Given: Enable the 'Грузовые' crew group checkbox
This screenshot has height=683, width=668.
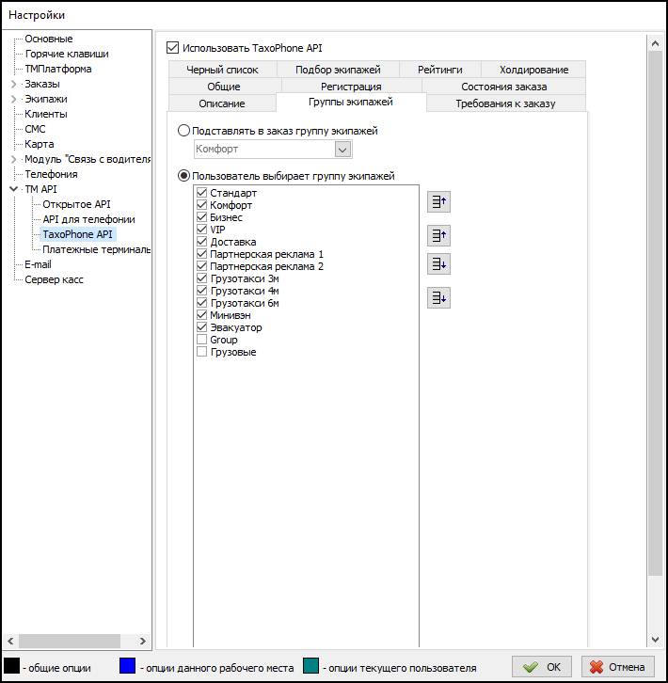Looking at the screenshot, I should click(x=201, y=352).
